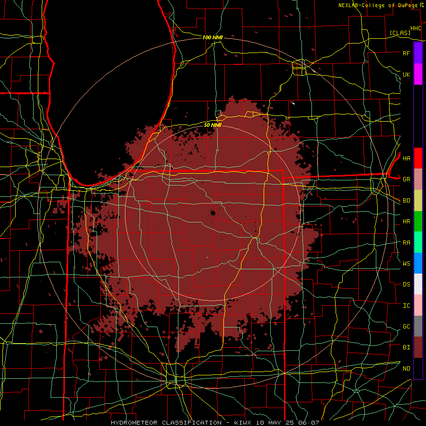
Task: Click the HYDROMETEOR CLASSIFICATION title text
Action: tap(166, 423)
